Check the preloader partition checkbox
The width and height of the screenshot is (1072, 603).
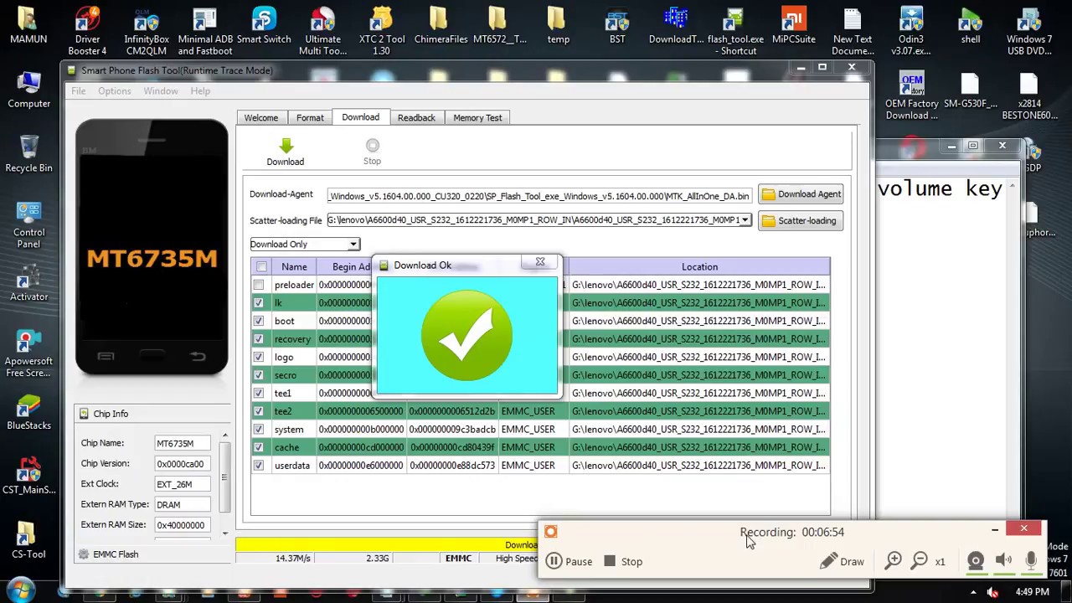point(259,285)
